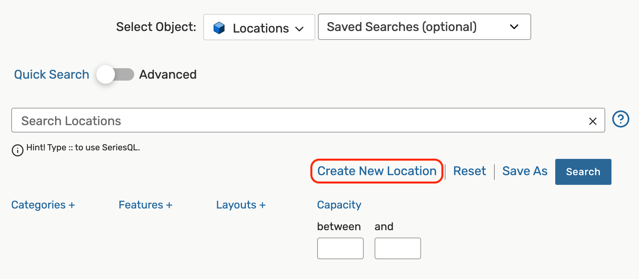The image size is (639, 279).
Task: Select the Quick Search label
Action: tap(52, 74)
